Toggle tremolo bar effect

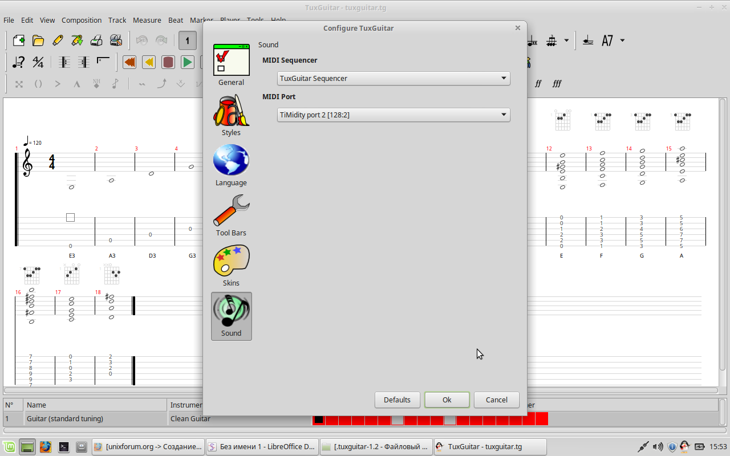click(181, 84)
